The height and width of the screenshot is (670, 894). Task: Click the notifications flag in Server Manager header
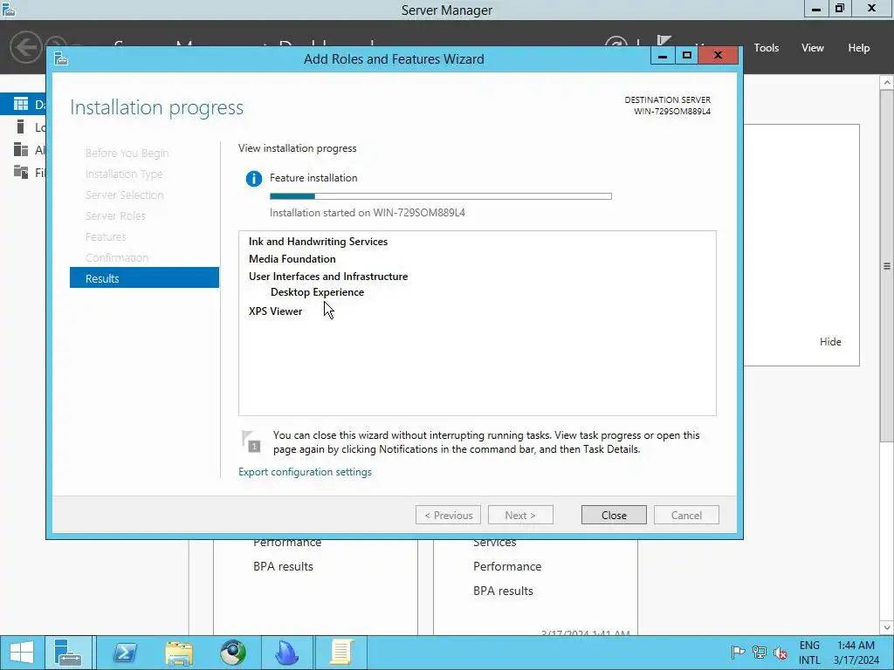click(x=664, y=42)
